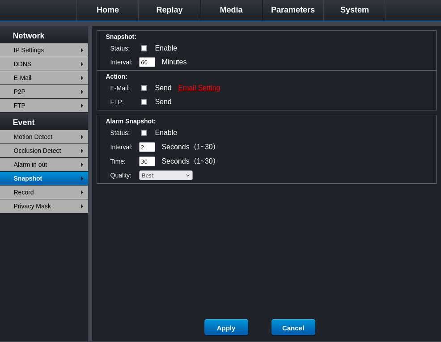441x342 pixels.
Task: Click the Snapshot interval minutes field
Action: (147, 62)
